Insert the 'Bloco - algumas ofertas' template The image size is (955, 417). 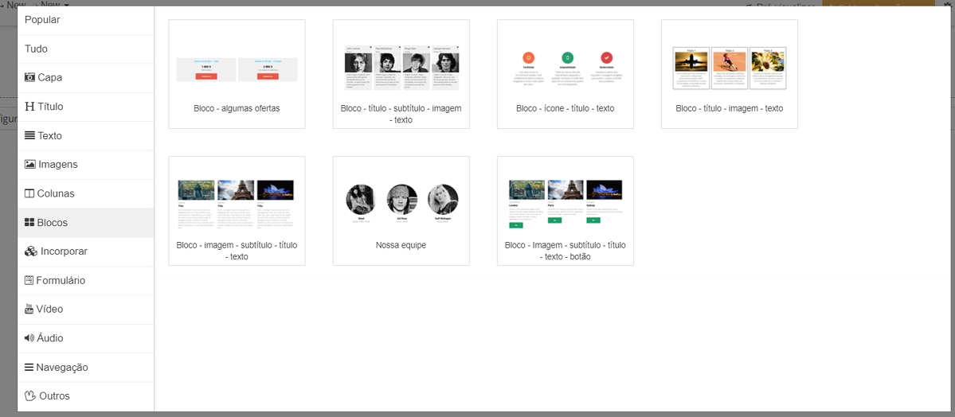[x=237, y=74]
